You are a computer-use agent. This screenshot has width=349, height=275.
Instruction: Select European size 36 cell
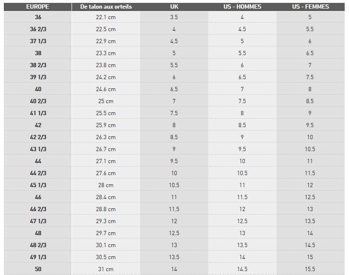(38, 17)
